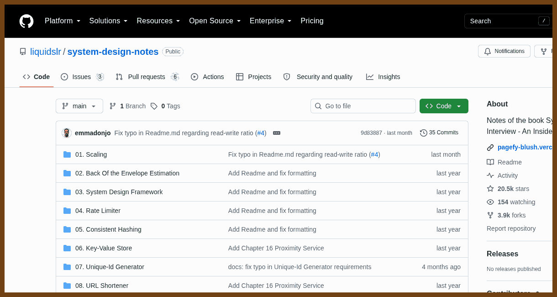The width and height of the screenshot is (557, 297).
Task: Click the Go to file field
Action: click(x=363, y=106)
